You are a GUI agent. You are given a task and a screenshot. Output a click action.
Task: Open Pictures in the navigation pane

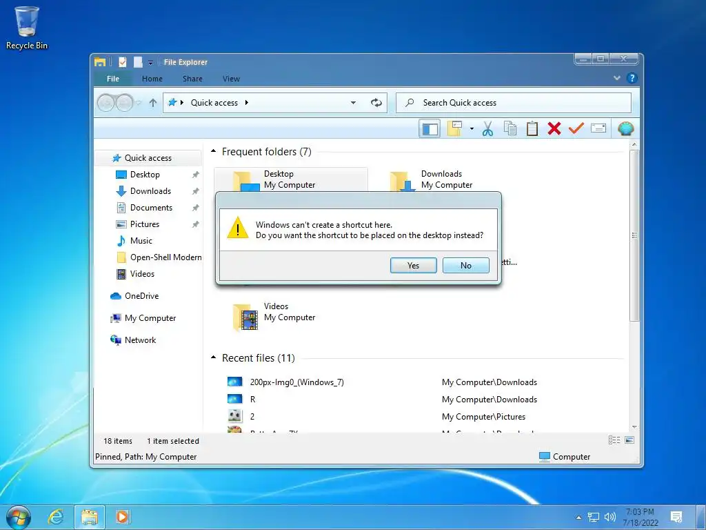[x=145, y=224]
